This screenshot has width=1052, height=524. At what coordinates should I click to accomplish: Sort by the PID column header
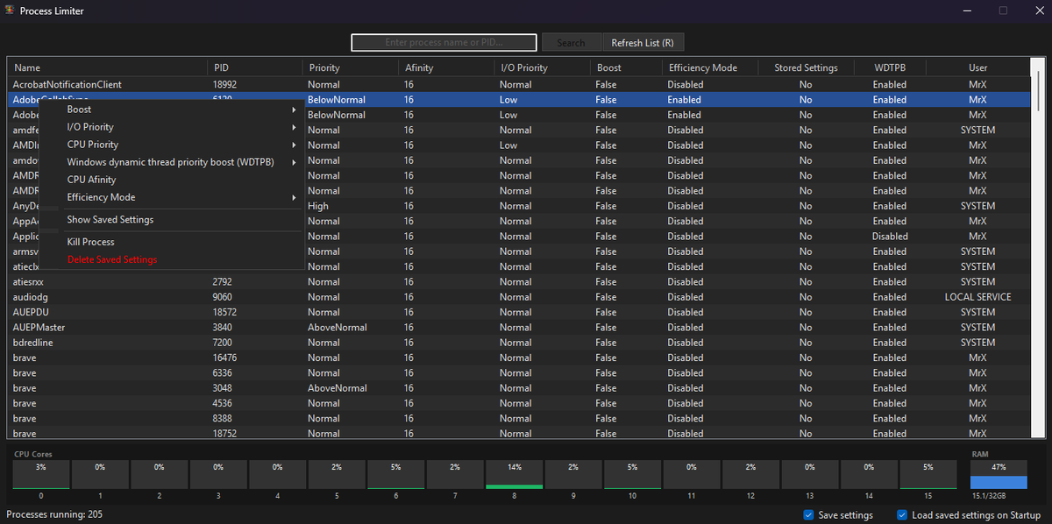(255, 67)
